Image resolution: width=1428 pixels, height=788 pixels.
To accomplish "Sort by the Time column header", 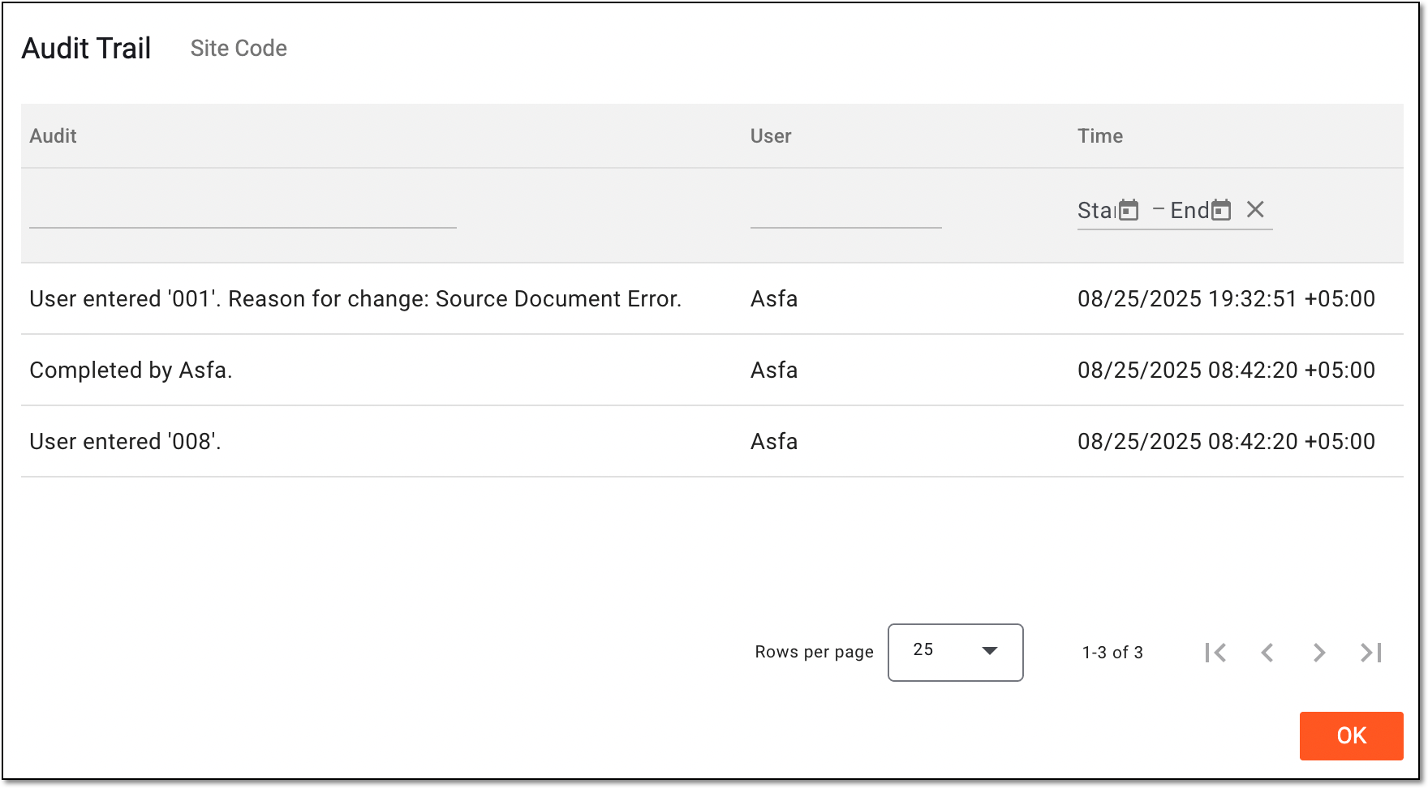I will [x=1100, y=136].
